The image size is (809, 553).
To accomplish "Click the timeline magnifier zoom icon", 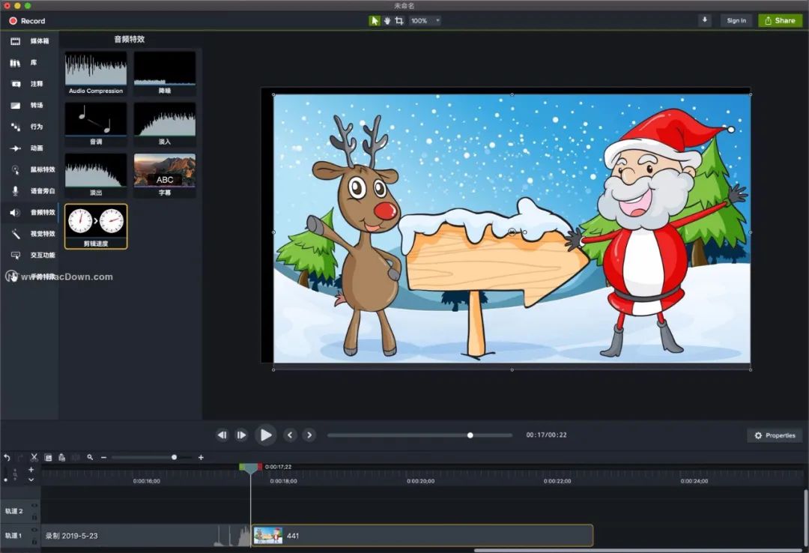I will (91, 458).
